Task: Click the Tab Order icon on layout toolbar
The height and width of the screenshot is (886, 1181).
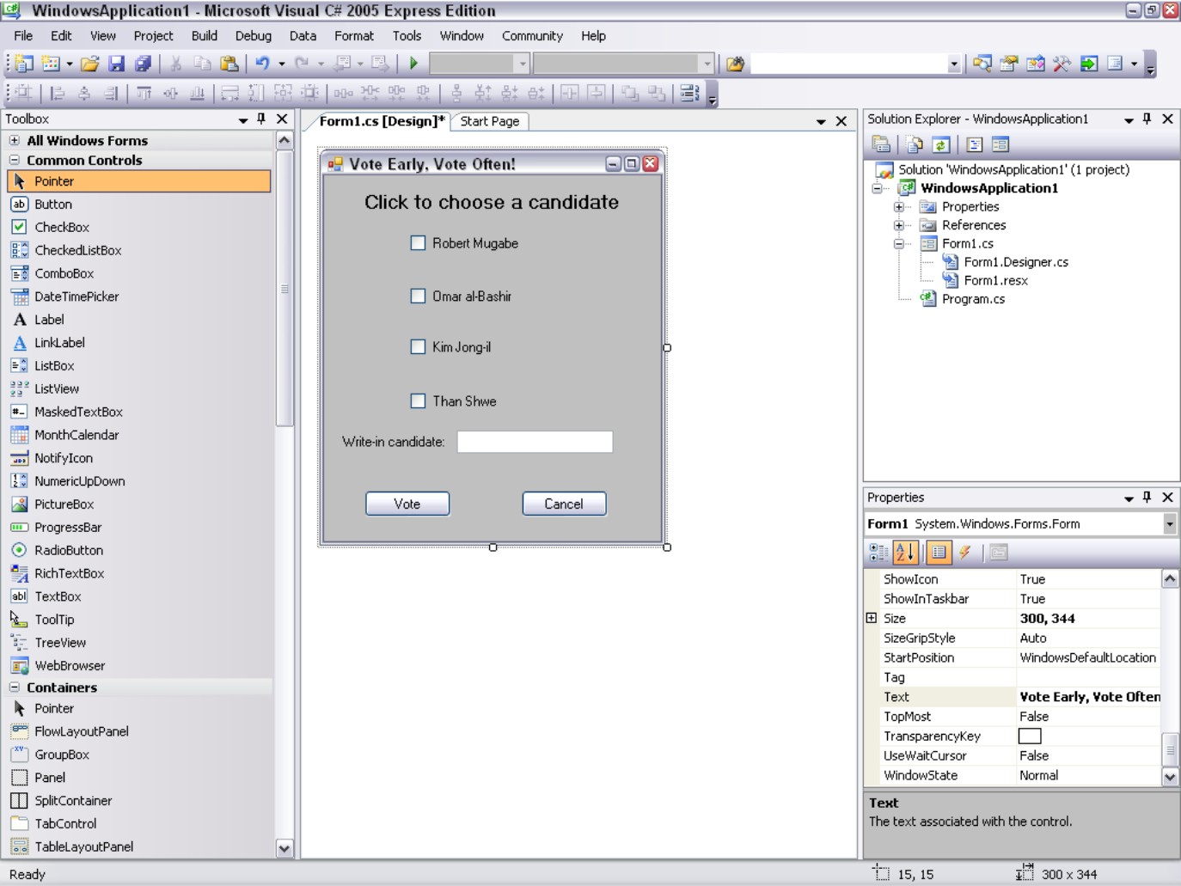Action: point(689,93)
